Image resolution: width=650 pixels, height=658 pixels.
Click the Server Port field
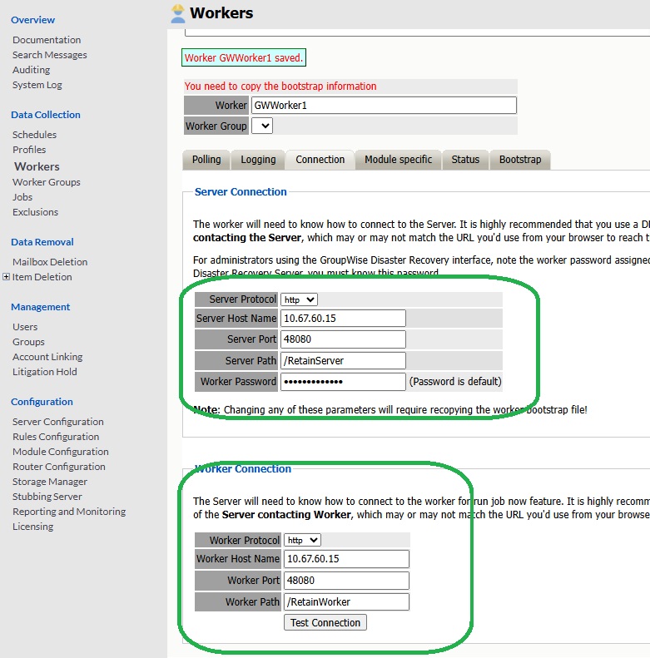343,339
